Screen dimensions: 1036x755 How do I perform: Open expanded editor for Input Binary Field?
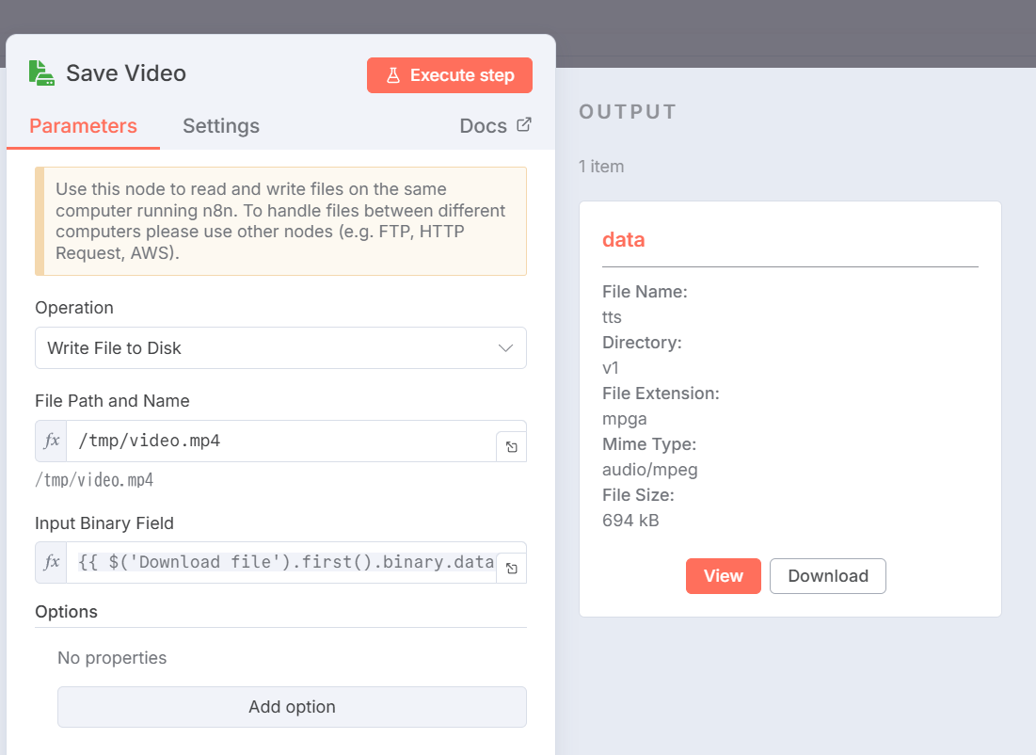(511, 569)
